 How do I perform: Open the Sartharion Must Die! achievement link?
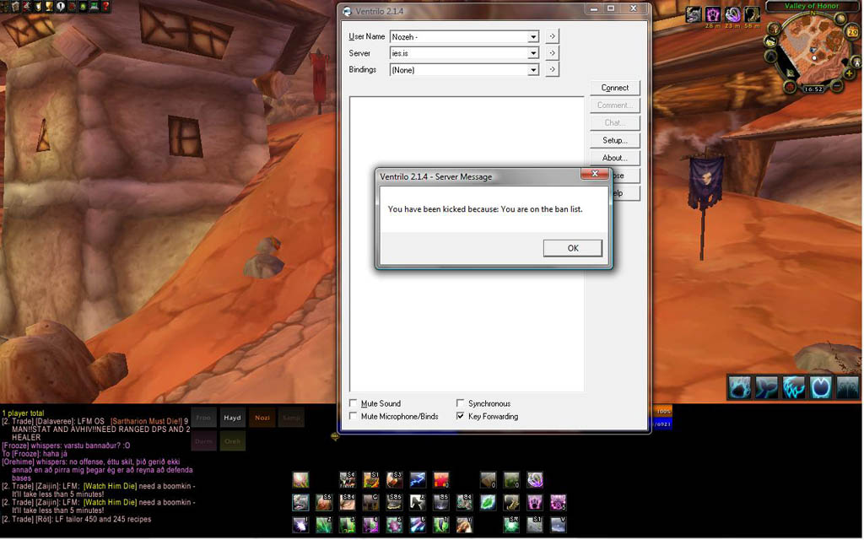tap(146, 421)
